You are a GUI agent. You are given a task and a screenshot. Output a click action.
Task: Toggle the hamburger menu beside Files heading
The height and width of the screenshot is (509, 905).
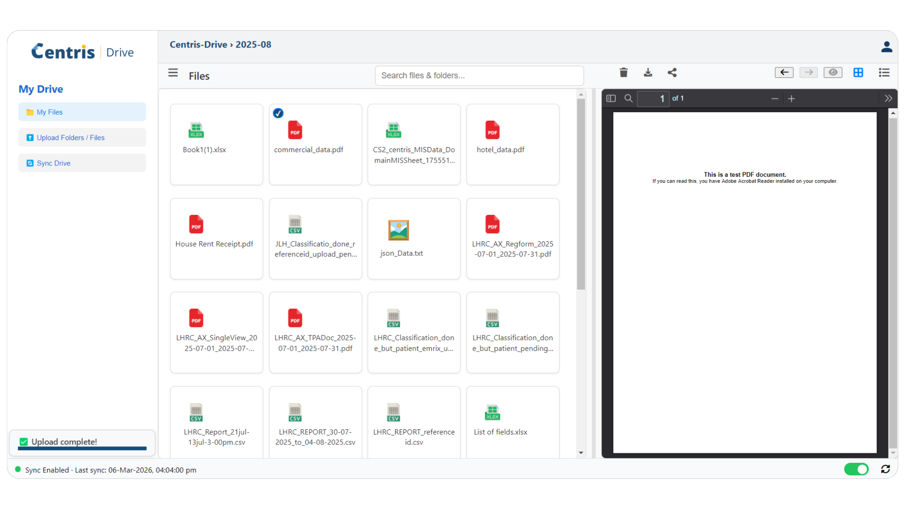point(173,73)
